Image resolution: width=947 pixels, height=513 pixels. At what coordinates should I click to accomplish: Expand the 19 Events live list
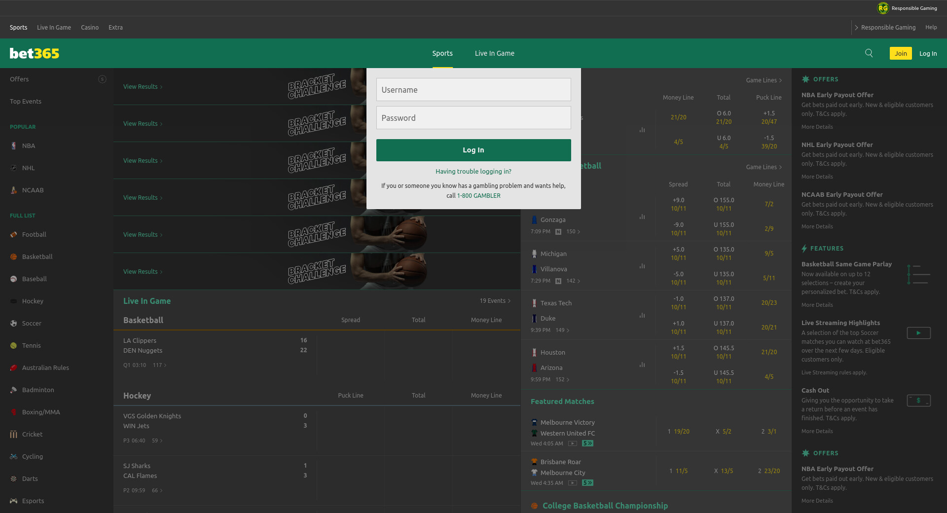coord(495,301)
